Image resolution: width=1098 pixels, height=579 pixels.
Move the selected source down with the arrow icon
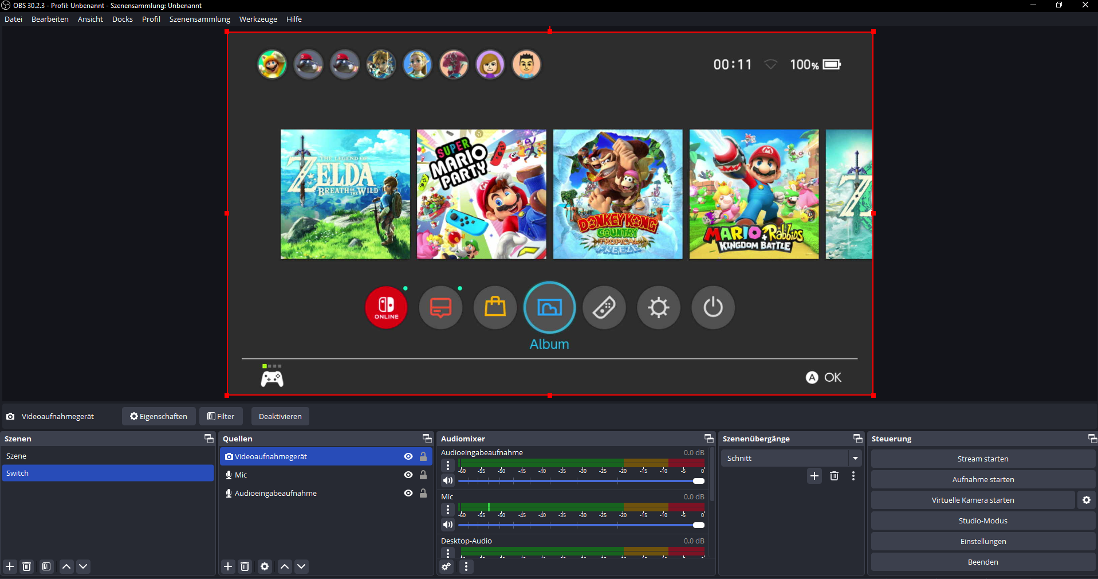pyautogui.click(x=301, y=566)
